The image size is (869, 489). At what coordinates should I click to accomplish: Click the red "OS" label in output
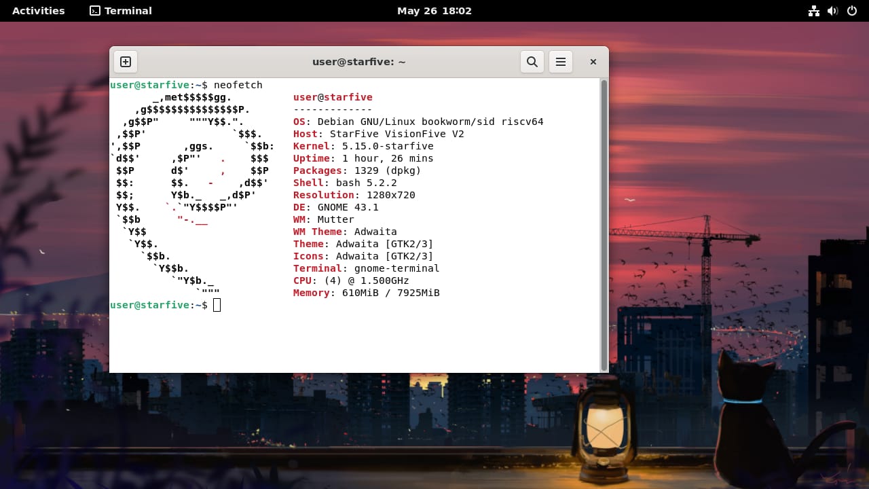(x=299, y=122)
